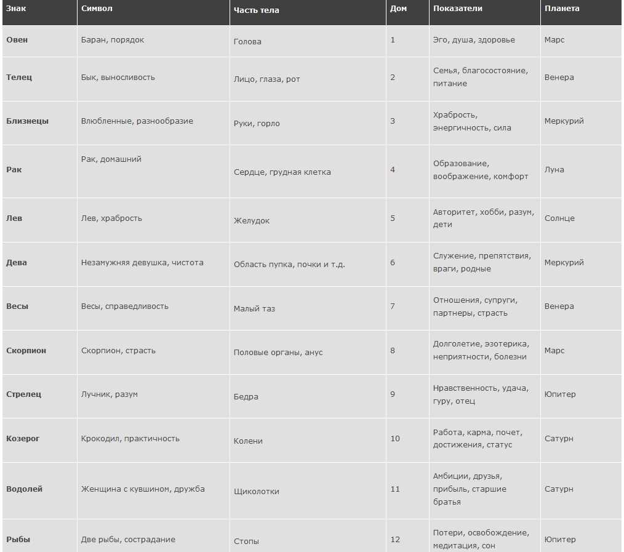Image resolution: width=624 pixels, height=552 pixels.
Task: Select the "Часть тела" header cell
Action: pyautogui.click(x=256, y=10)
